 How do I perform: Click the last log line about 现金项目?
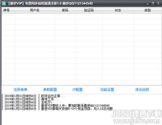coord(57,108)
